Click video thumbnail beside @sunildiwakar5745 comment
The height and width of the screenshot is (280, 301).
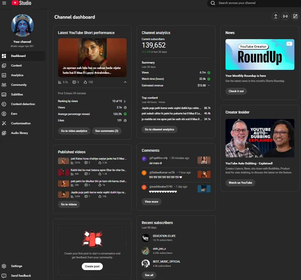204,189
